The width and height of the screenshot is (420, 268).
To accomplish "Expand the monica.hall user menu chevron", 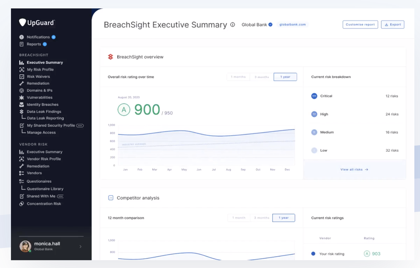I will (x=80, y=247).
